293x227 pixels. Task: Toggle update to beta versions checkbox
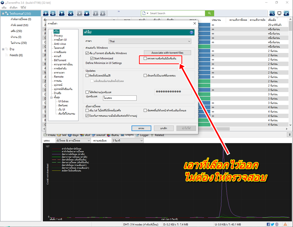click(145, 76)
